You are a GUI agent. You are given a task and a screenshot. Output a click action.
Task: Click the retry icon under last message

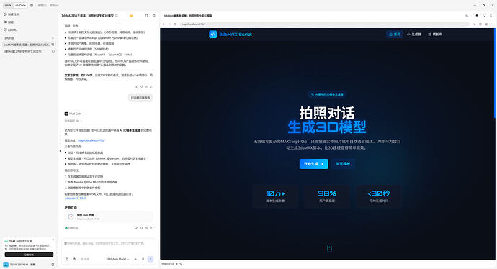[146, 228]
